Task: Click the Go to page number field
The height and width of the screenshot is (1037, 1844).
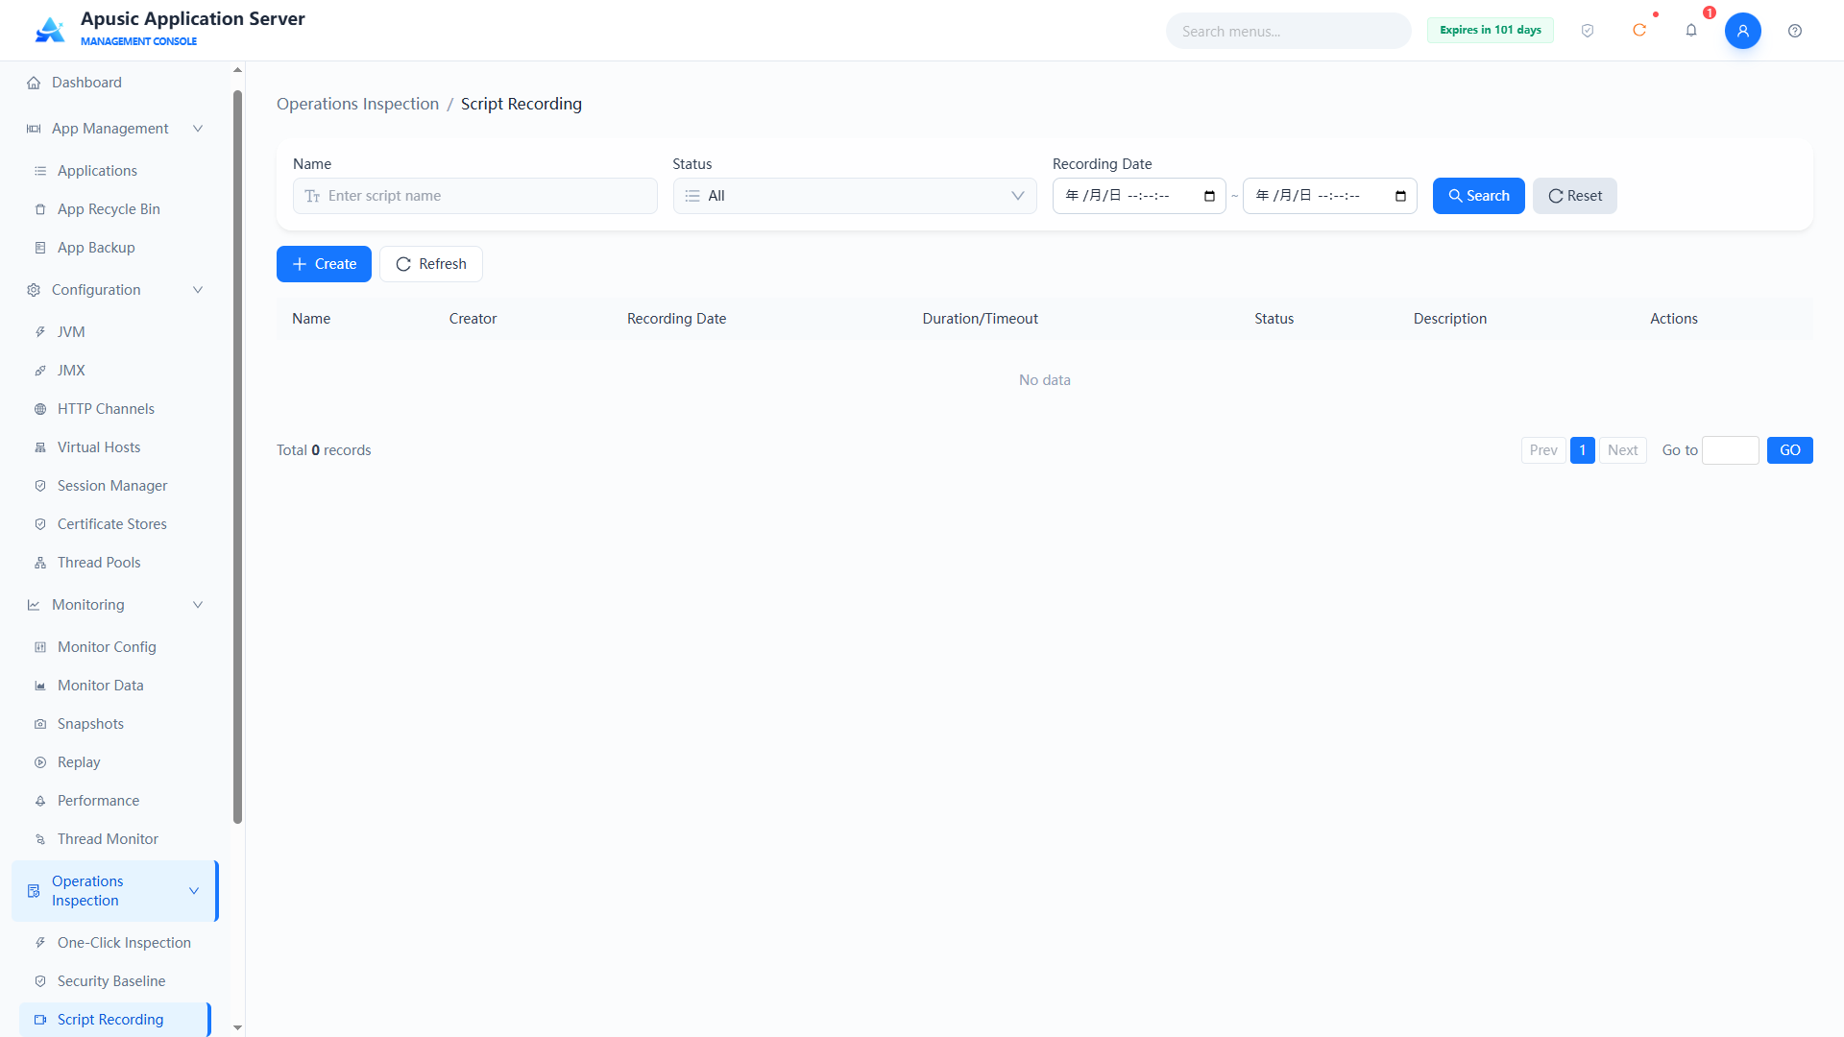Action: click(x=1730, y=450)
